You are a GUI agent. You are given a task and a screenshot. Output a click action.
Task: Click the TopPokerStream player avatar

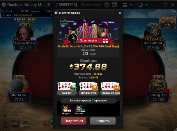(x=25, y=33)
